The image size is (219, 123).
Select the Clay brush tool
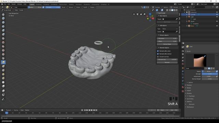(x=3, y=18)
